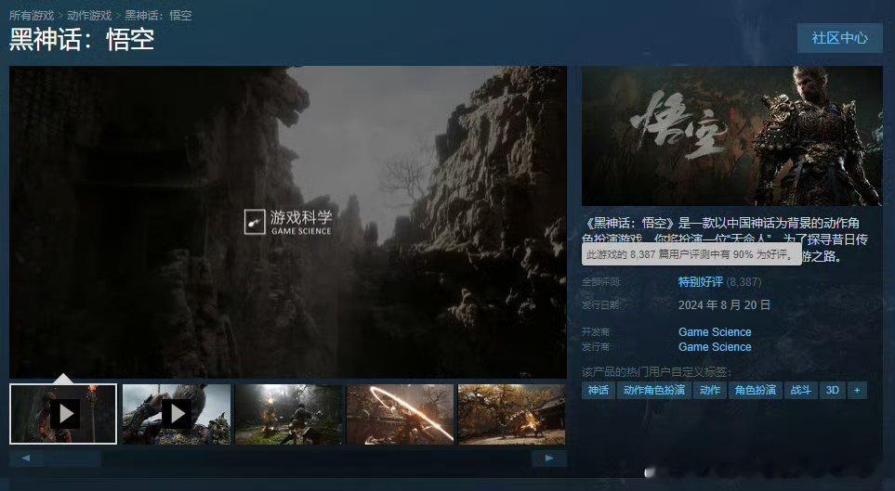Click the thumbnail strip scrollbar track
This screenshot has height=491, width=895.
[288, 458]
